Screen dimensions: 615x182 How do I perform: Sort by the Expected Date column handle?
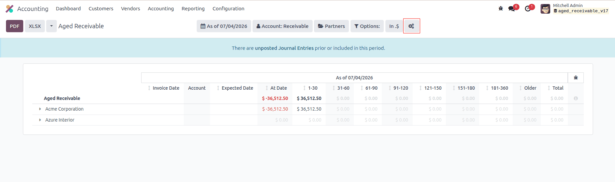click(x=218, y=88)
